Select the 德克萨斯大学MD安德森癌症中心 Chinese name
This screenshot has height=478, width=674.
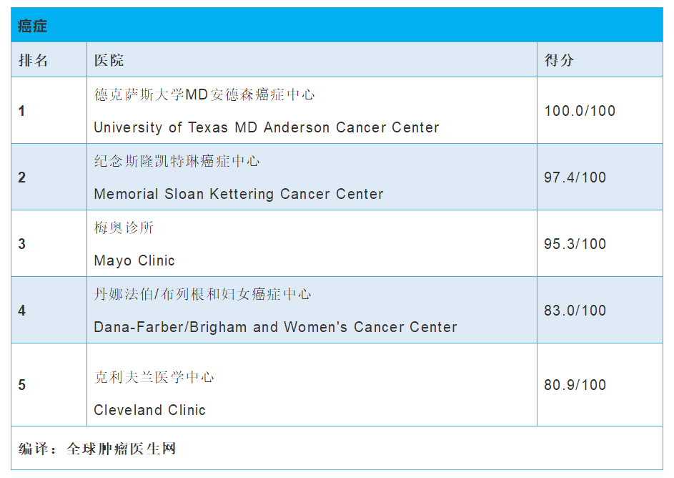(x=204, y=95)
